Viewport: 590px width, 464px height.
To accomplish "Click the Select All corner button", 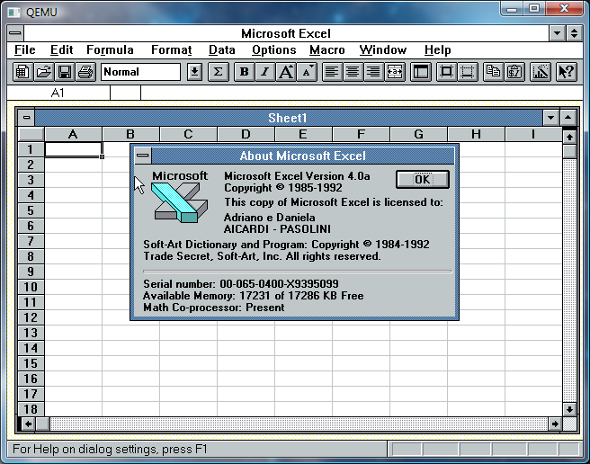I will pos(31,134).
